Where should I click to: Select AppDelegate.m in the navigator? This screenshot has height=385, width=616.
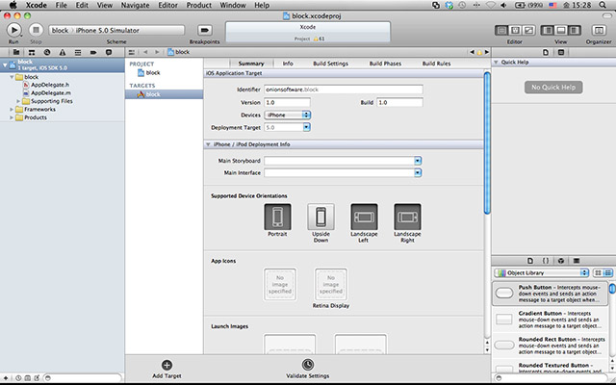pyautogui.click(x=51, y=93)
